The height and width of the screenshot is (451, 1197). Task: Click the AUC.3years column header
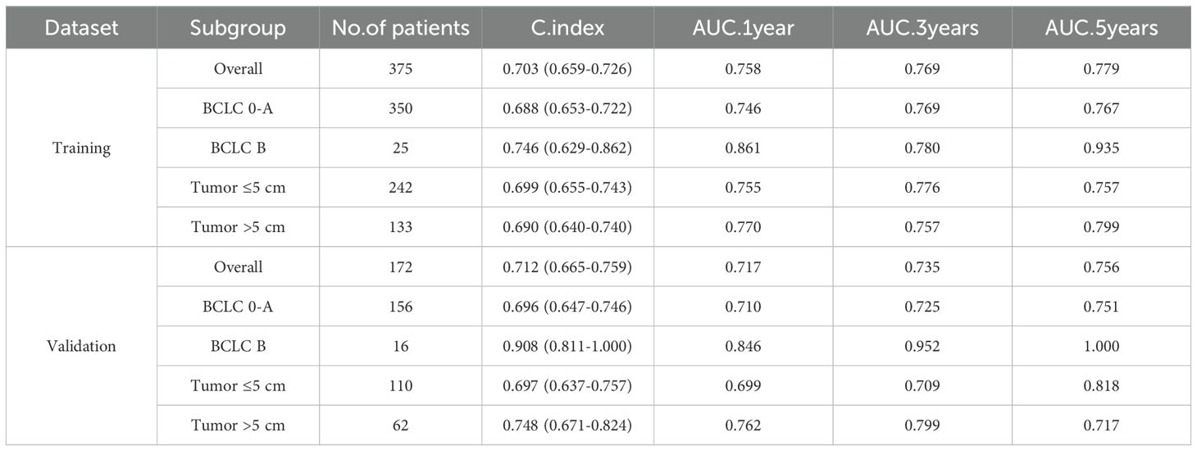pos(922,28)
